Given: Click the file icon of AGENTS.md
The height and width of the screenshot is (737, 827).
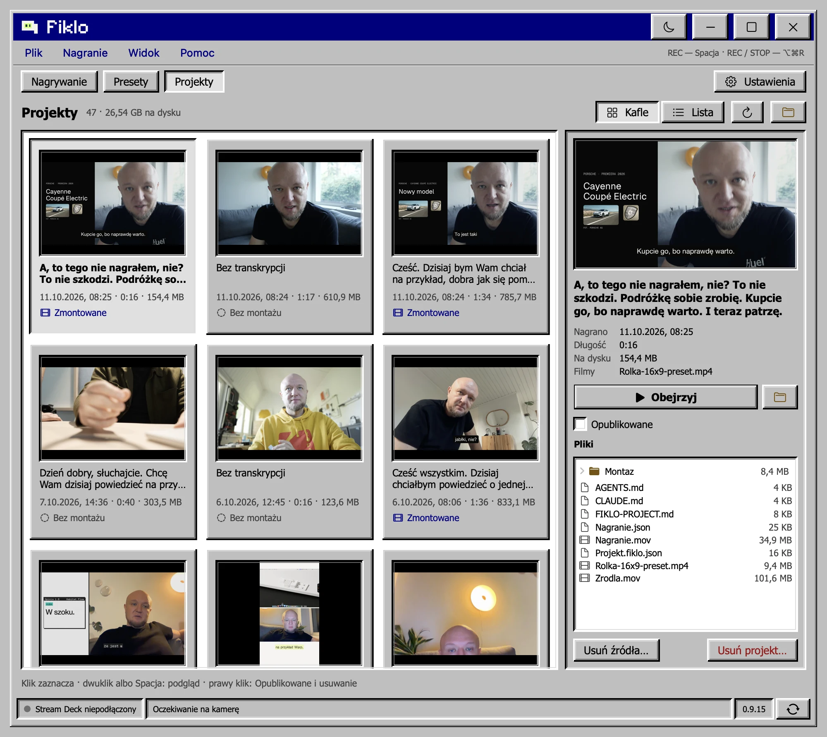Looking at the screenshot, I should 585,488.
